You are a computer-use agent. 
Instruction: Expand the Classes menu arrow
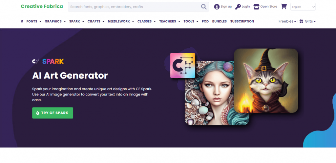point(155,21)
